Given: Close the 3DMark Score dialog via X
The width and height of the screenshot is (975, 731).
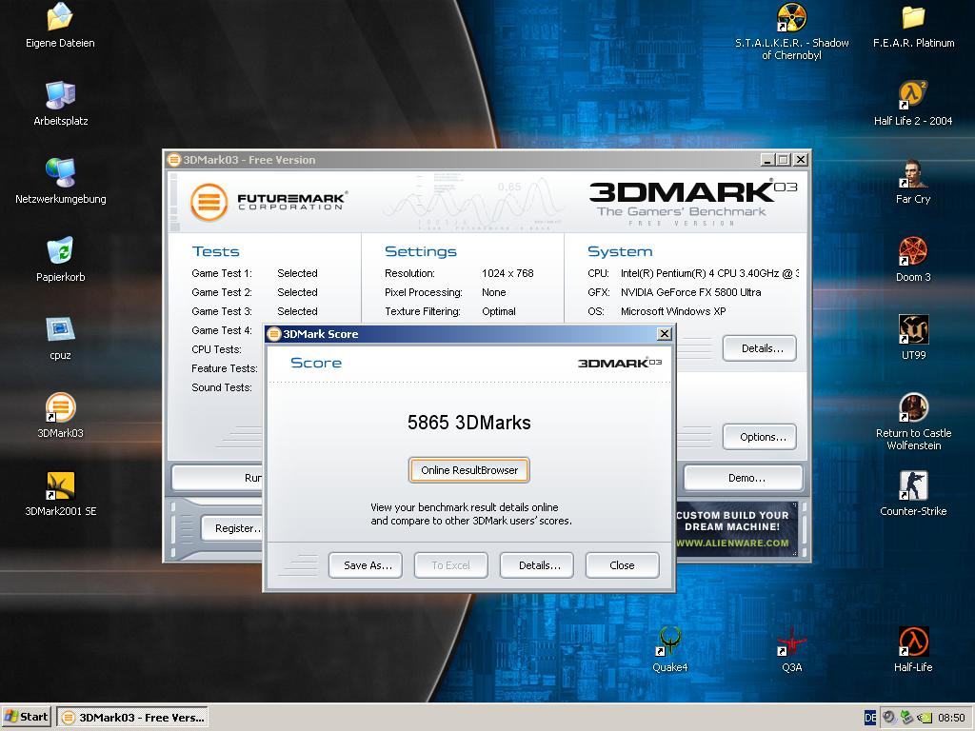Looking at the screenshot, I should point(664,334).
